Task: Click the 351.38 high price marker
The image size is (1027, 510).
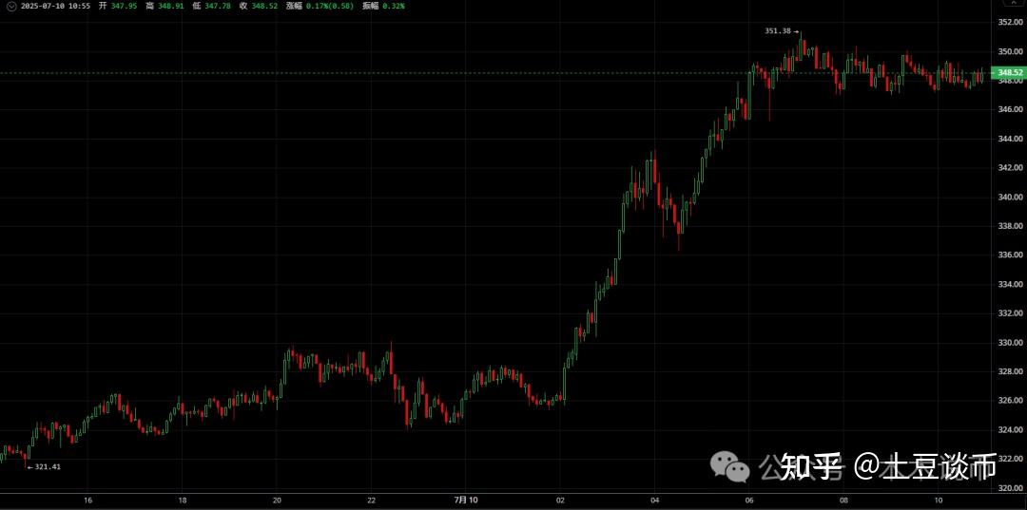Action: pyautogui.click(x=780, y=30)
